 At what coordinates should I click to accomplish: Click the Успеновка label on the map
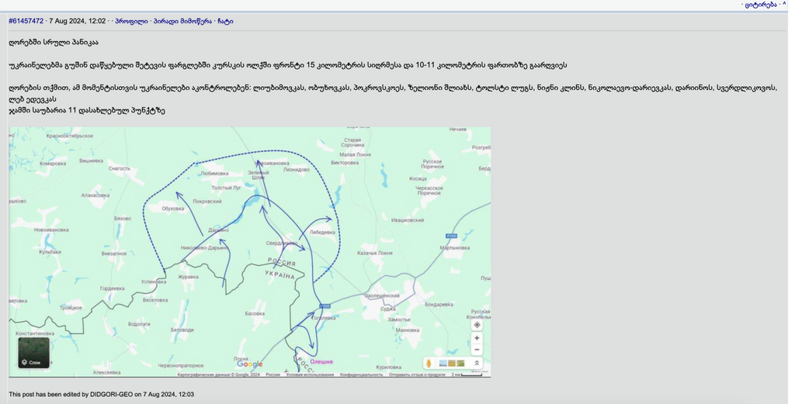coord(154,282)
